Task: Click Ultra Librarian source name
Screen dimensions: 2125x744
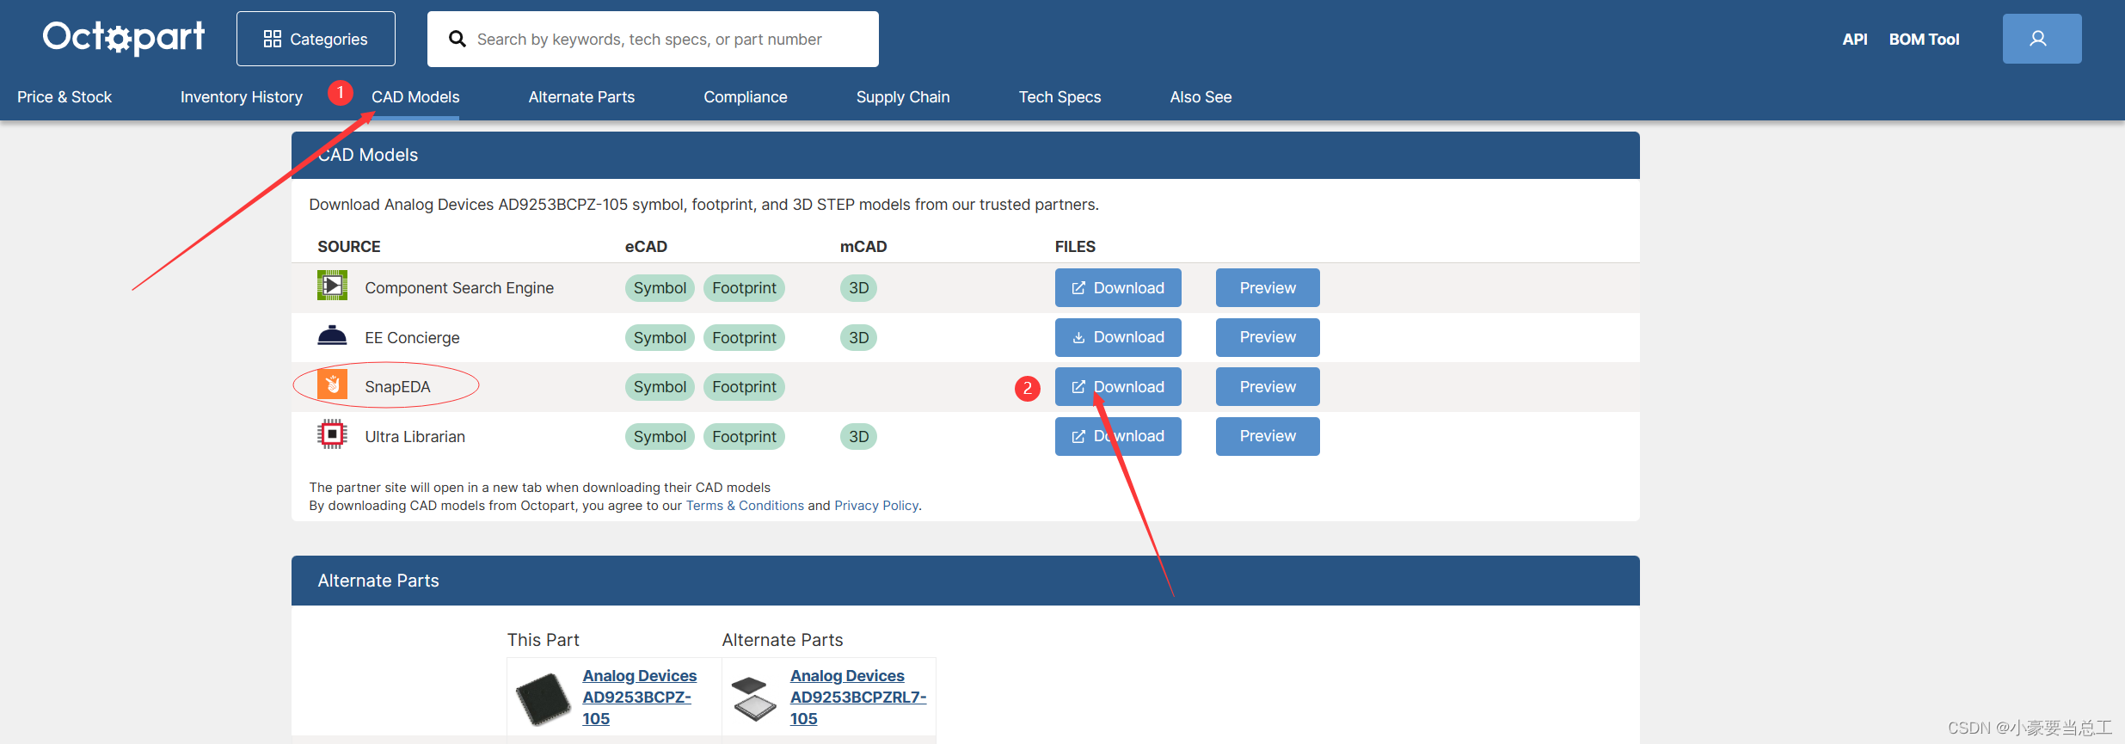Action: (x=415, y=437)
